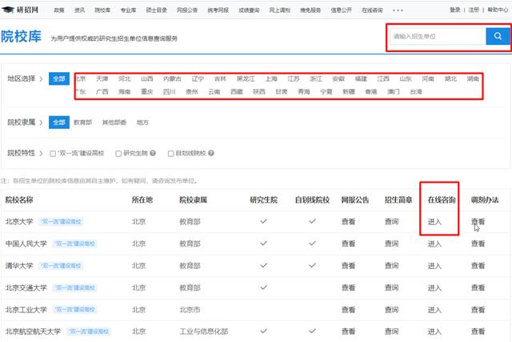Filter region by 江苏
Image resolution: width=512 pixels, height=342 pixels.
coord(294,78)
